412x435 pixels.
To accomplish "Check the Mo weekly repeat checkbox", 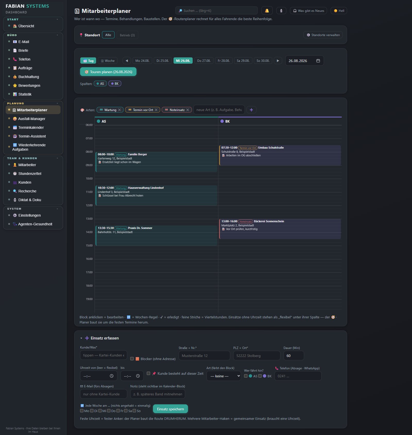I will tap(82, 411).
